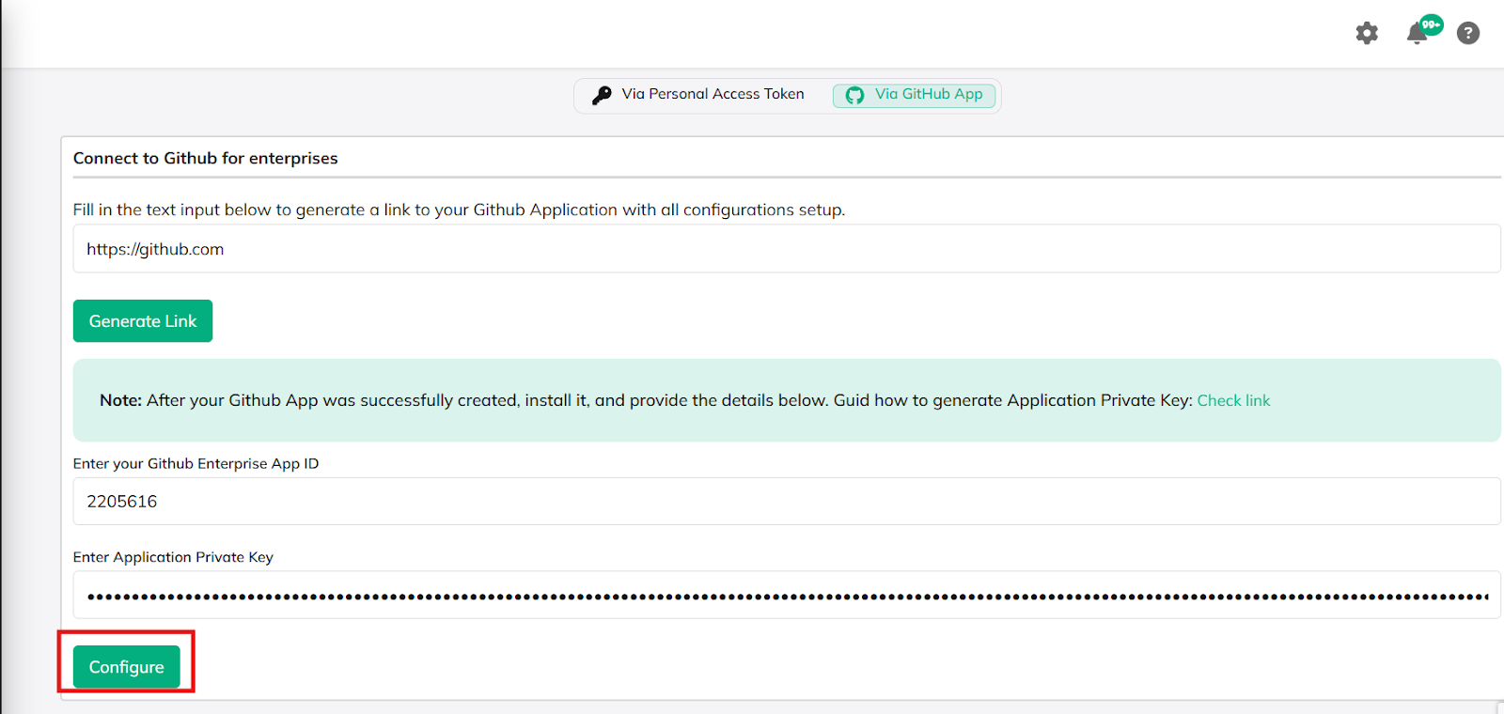Open the notifications bell icon
Image resolution: width=1504 pixels, height=714 pixels.
tap(1417, 35)
